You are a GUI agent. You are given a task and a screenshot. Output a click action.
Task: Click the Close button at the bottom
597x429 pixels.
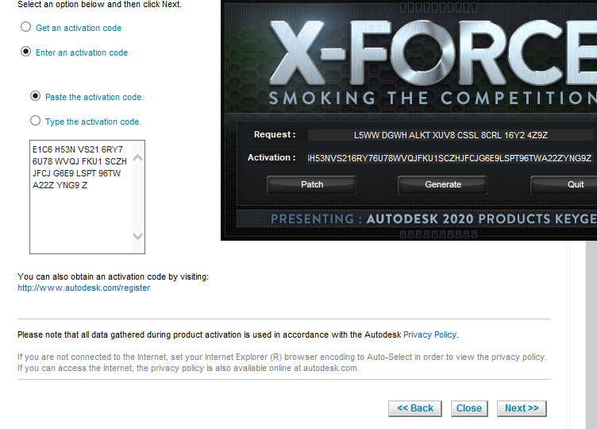(x=469, y=408)
